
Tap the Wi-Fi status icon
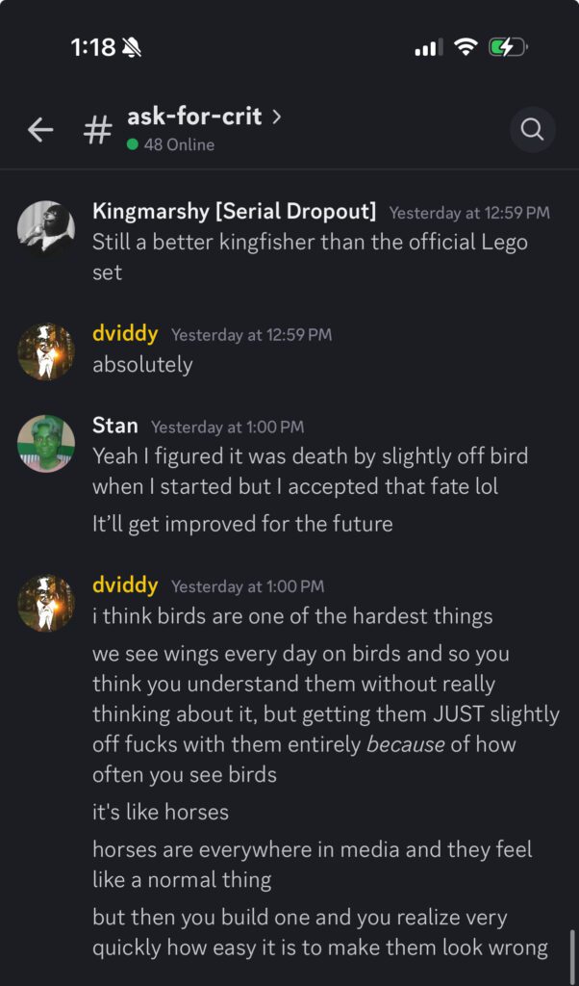click(x=466, y=47)
